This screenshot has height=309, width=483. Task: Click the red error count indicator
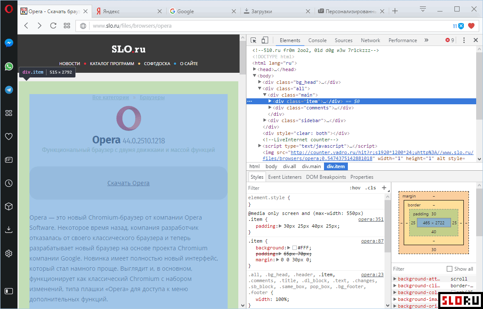coord(450,40)
